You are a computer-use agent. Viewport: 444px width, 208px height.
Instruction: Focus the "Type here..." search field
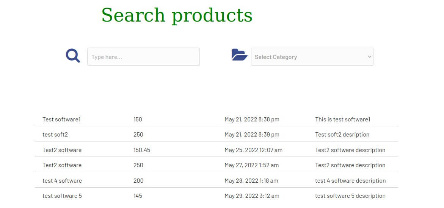tap(143, 57)
